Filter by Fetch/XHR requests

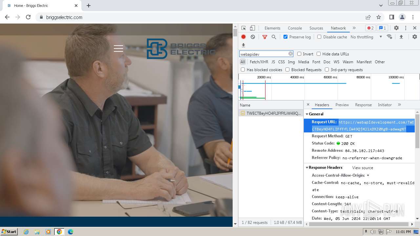pos(259,62)
